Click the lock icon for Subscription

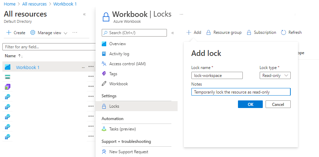[249, 32]
